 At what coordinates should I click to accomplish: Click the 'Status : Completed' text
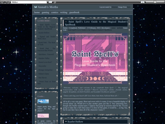click(x=70, y=28)
